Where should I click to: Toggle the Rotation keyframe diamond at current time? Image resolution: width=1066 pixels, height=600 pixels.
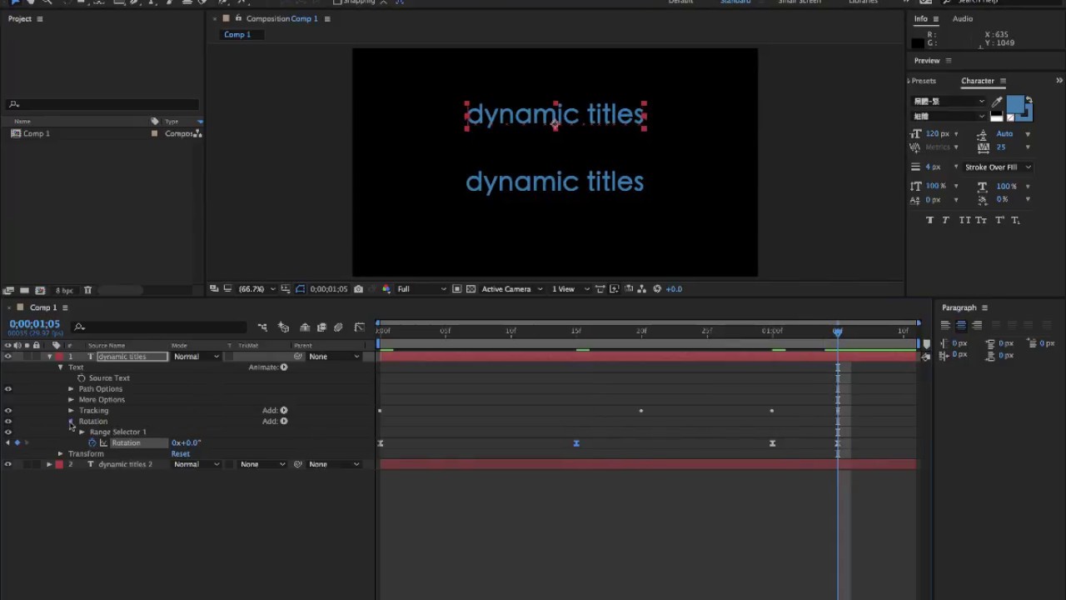[17, 443]
